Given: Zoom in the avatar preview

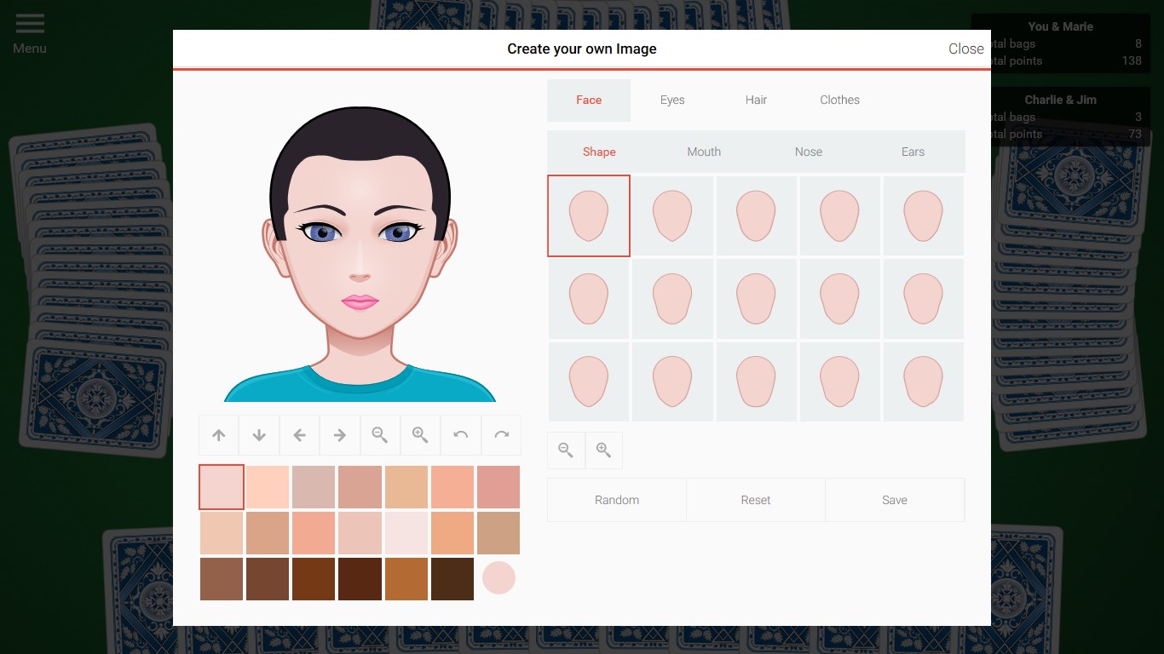Looking at the screenshot, I should [420, 435].
